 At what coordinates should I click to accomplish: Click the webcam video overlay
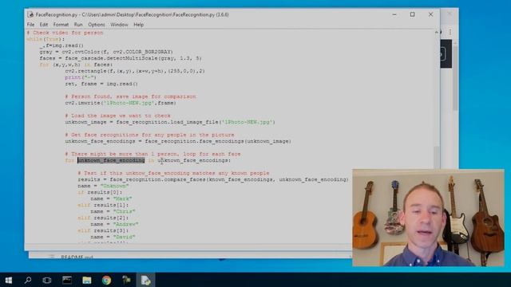click(x=428, y=218)
